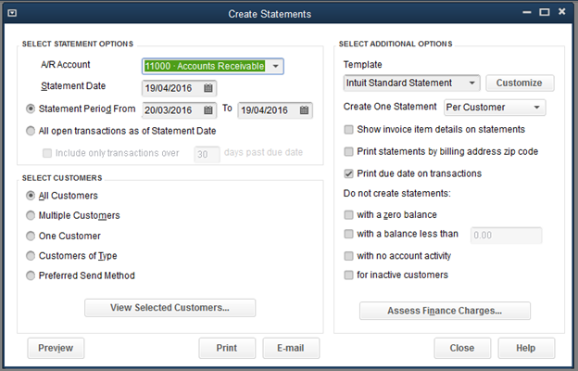Image resolution: width=578 pixels, height=371 pixels.
Task: Choose All open transactions as of Statement Date
Action: tap(31, 131)
